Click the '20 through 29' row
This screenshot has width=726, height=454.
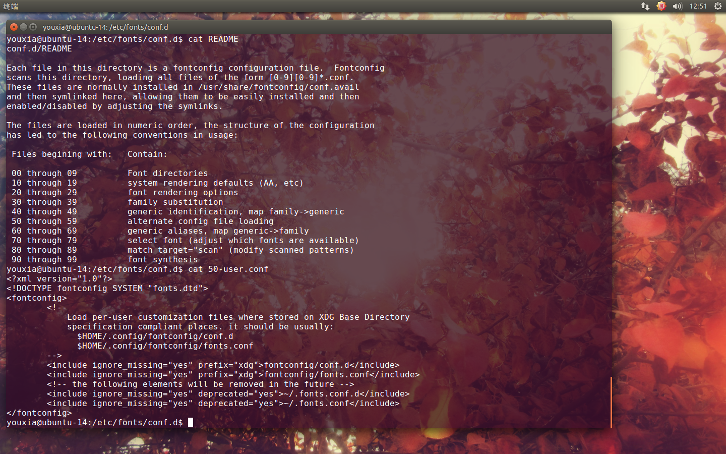point(44,192)
